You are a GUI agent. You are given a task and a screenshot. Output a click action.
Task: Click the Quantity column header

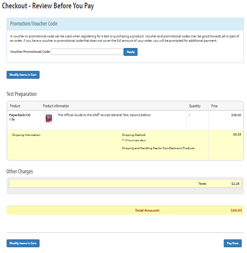pos(195,106)
